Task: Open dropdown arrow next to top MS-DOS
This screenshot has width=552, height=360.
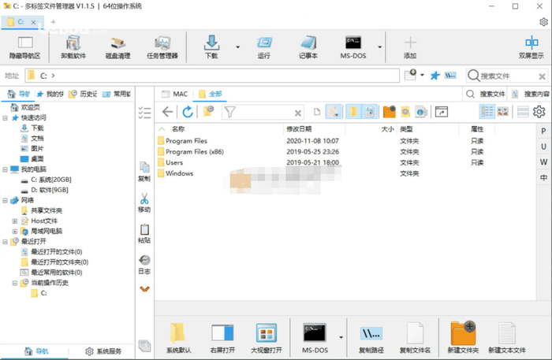Action: pyautogui.click(x=379, y=46)
